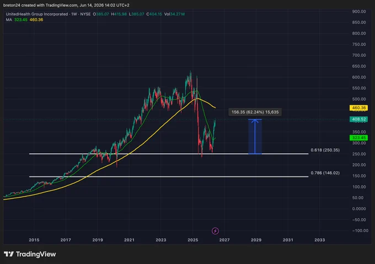Image resolution: width=375 pixels, height=264 pixels.
Task: Click the 0.786 (146.02) Fibonacci label
Action: [325, 173]
